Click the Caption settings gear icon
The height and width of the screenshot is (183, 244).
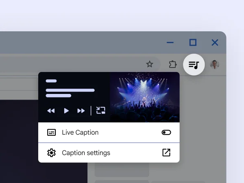pos(51,153)
